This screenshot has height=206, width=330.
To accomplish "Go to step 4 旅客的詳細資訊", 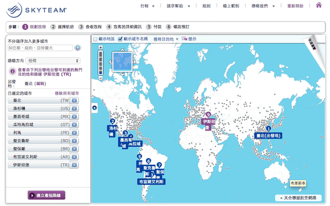I will point(124,27).
